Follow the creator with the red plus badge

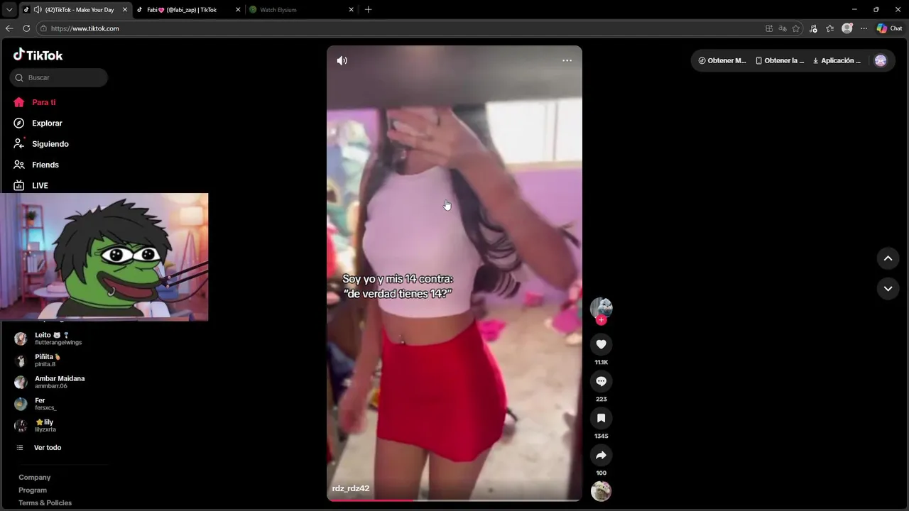(601, 320)
